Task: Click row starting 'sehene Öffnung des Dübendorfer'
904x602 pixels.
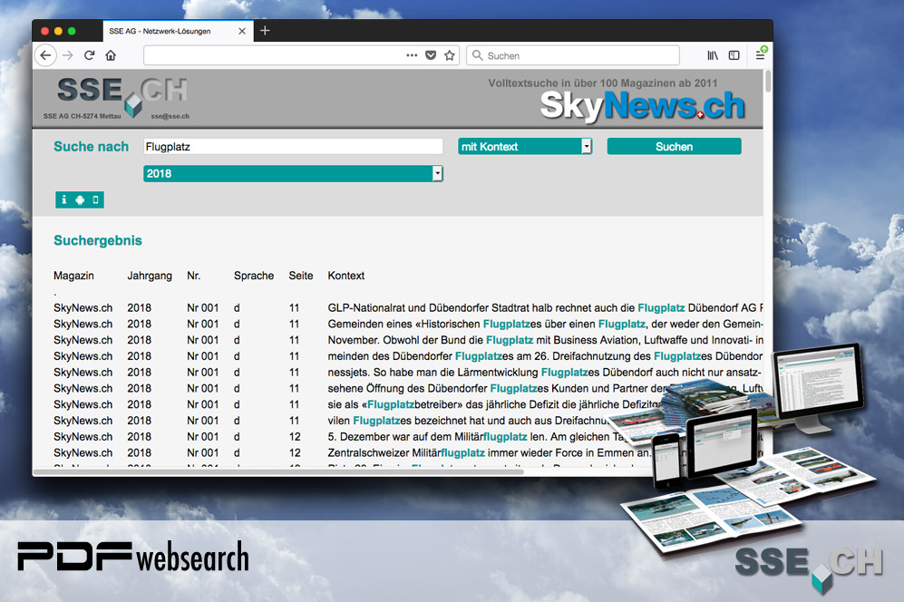Action: (x=408, y=389)
